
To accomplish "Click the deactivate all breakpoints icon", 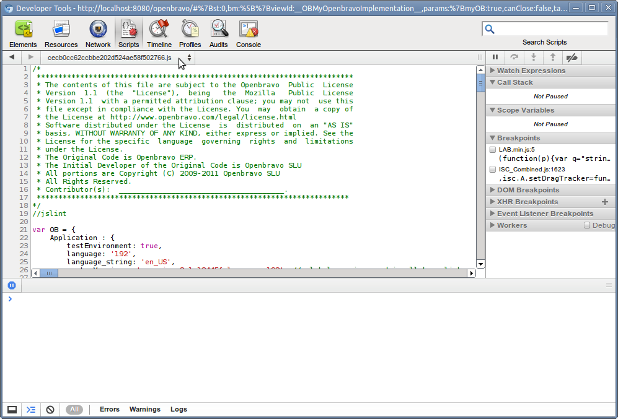I will point(572,57).
